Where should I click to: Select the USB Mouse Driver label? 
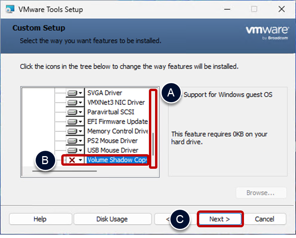tap(113, 150)
